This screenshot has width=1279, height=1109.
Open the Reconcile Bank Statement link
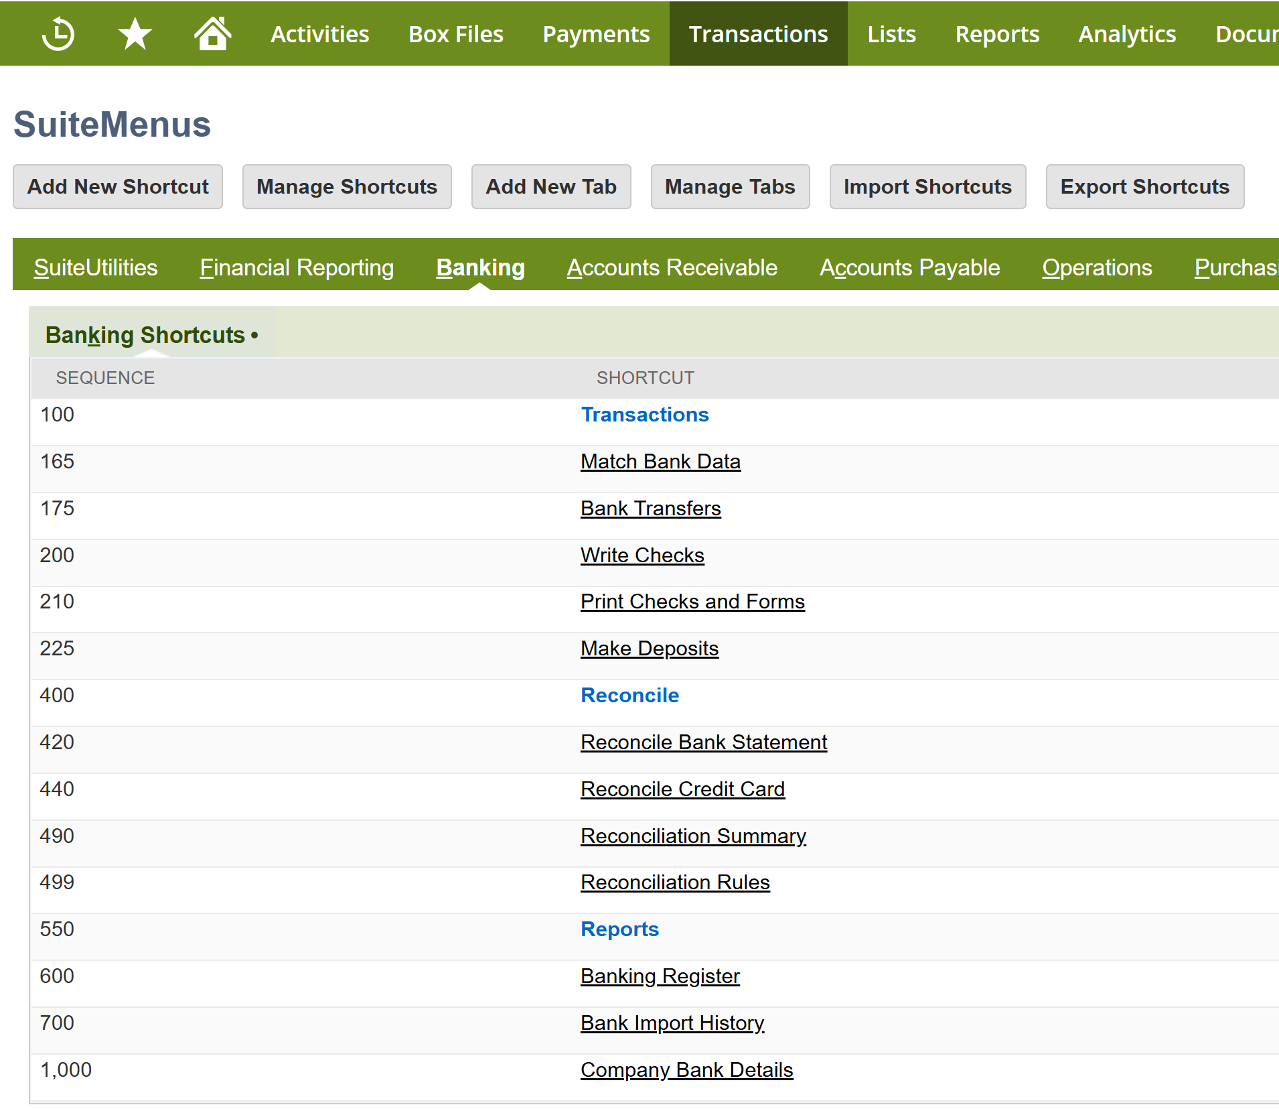pyautogui.click(x=703, y=742)
